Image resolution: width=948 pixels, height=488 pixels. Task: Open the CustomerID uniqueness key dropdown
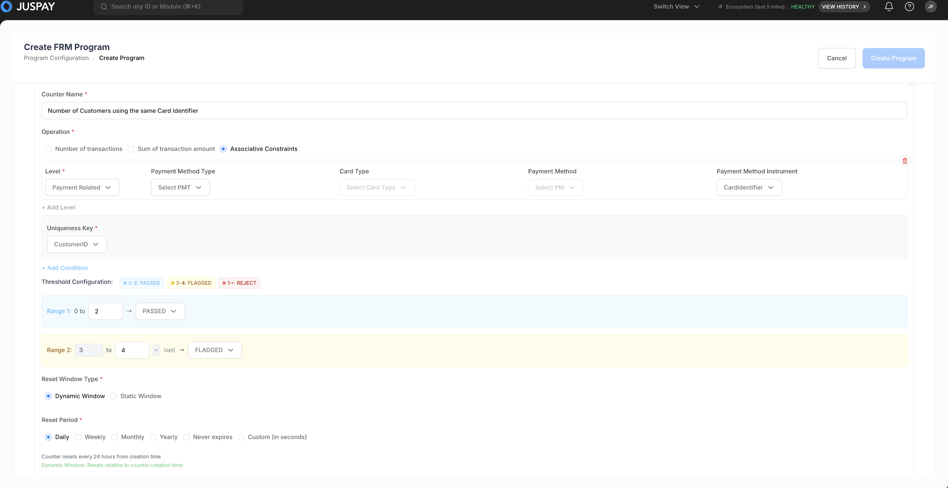pyautogui.click(x=77, y=244)
